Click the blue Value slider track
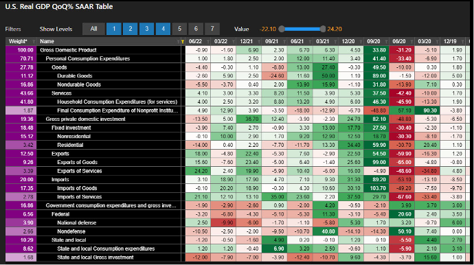Image resolution: width=474 pixels, height=265 pixels. pyautogui.click(x=302, y=29)
